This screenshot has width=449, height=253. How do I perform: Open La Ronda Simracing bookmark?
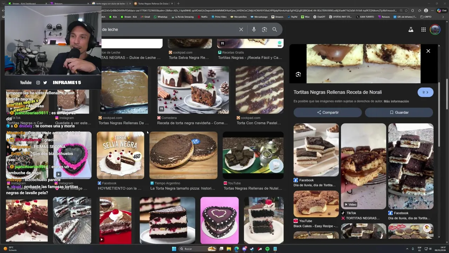182,17
